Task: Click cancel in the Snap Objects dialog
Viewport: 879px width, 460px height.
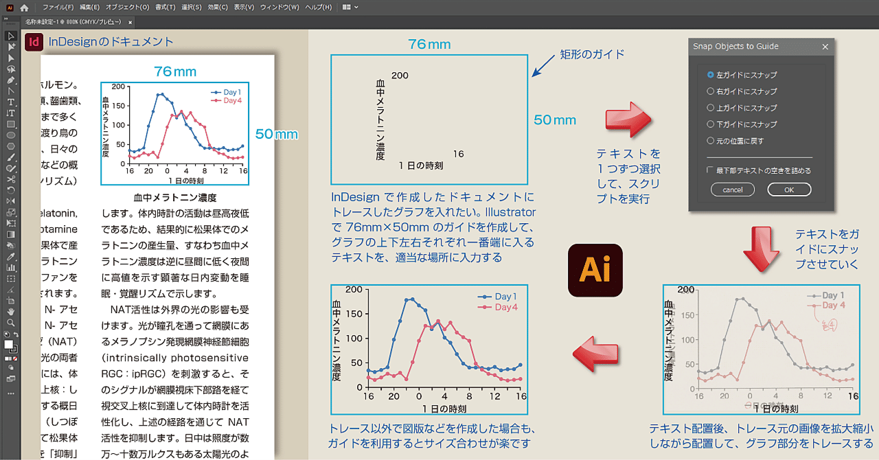Action: [x=732, y=189]
